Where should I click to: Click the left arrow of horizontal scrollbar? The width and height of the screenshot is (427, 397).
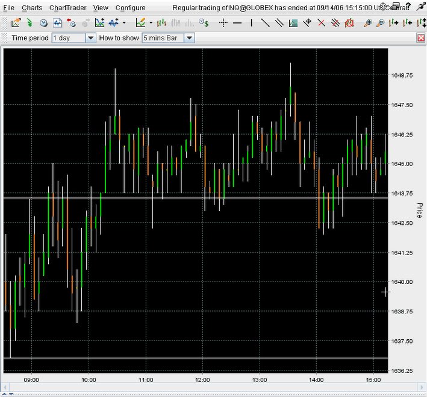(x=5, y=387)
